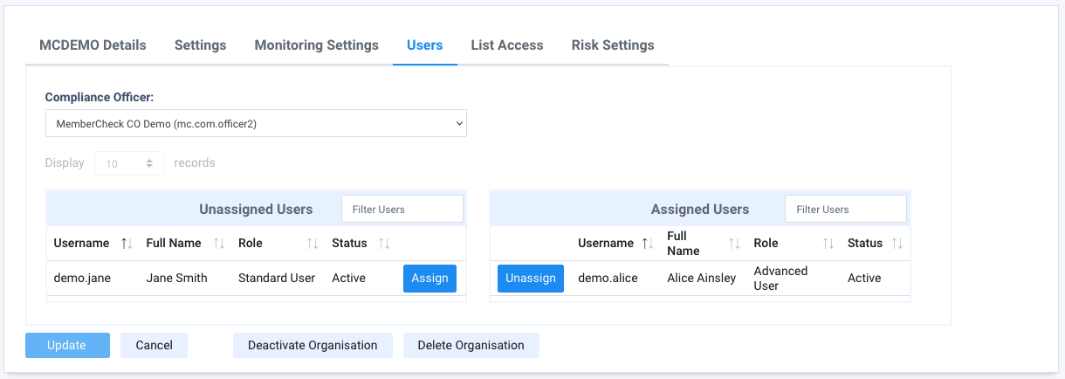Select the List Access tab
The height and width of the screenshot is (379, 1065).
click(507, 45)
